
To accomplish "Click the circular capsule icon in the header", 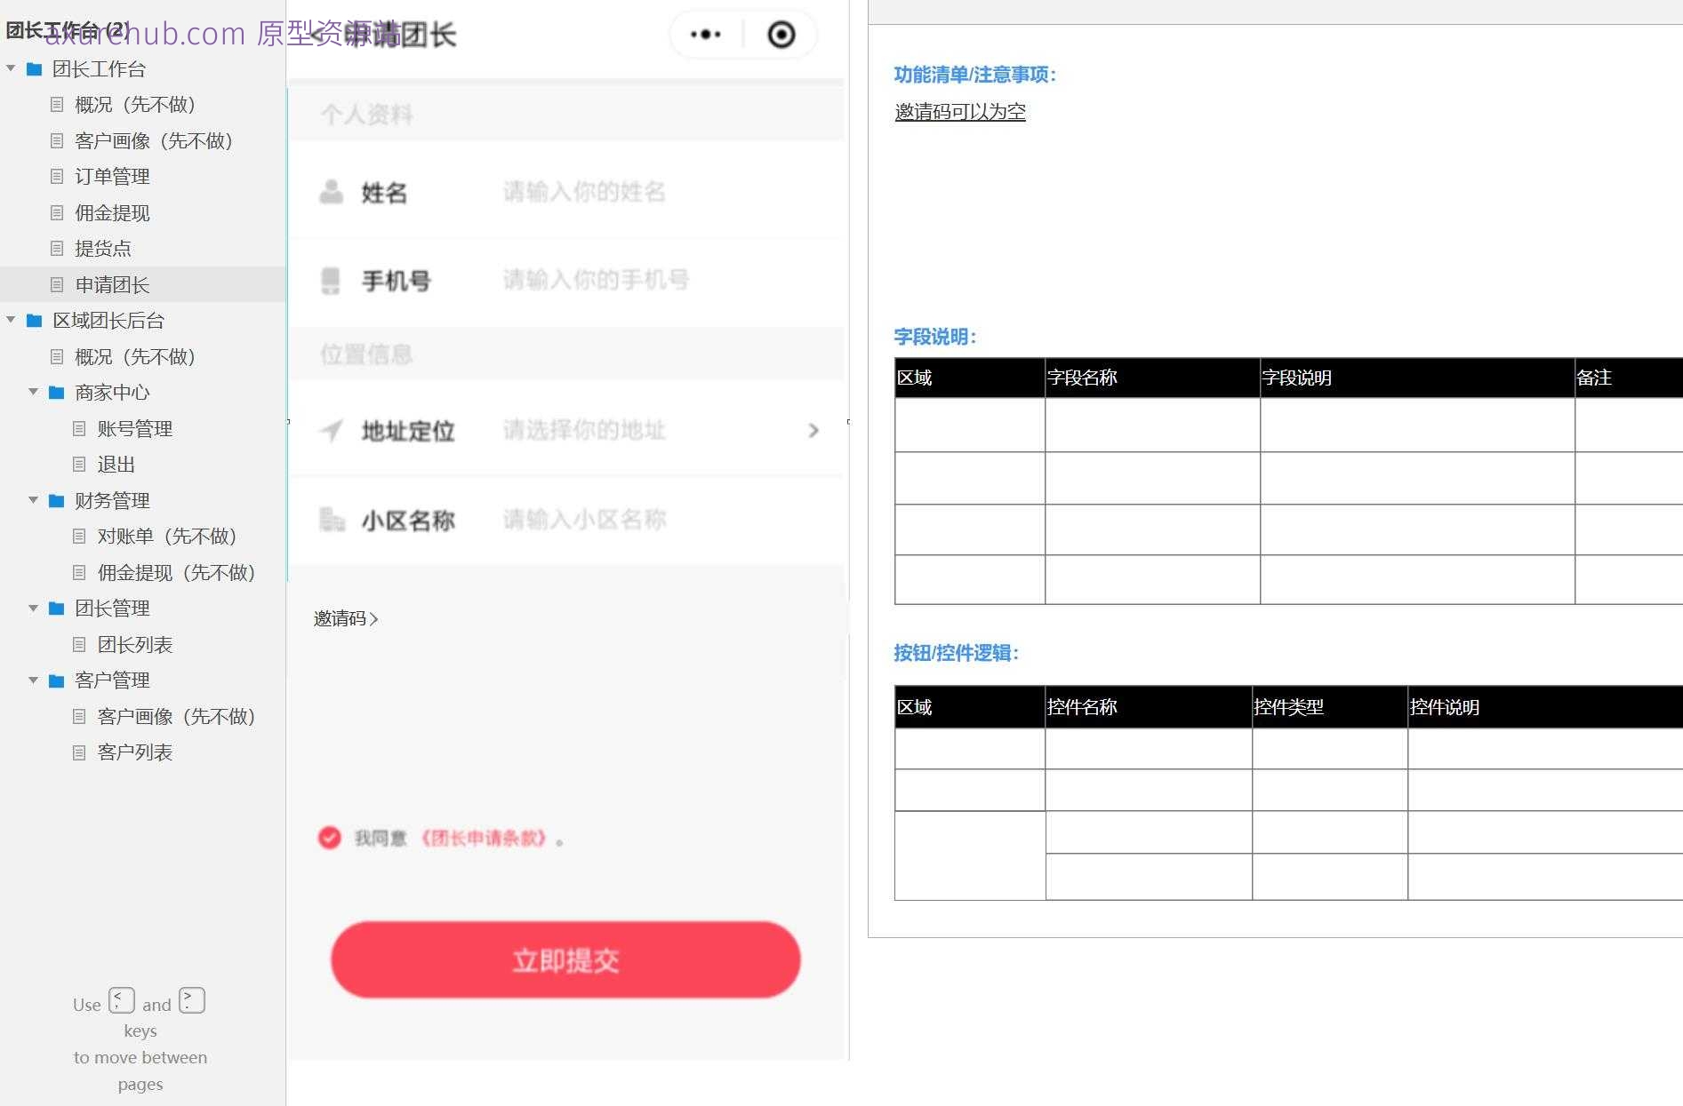I will click(x=781, y=34).
